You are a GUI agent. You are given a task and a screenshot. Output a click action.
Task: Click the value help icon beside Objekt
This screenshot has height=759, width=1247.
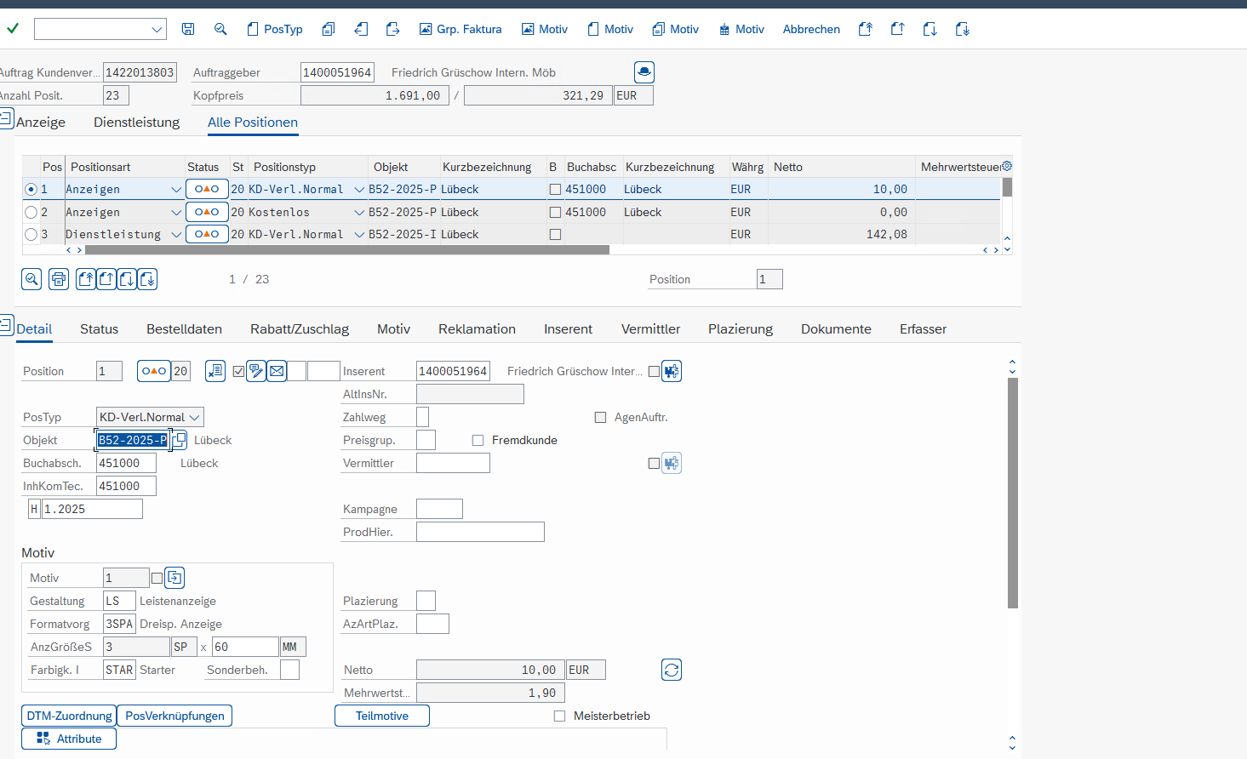click(179, 440)
